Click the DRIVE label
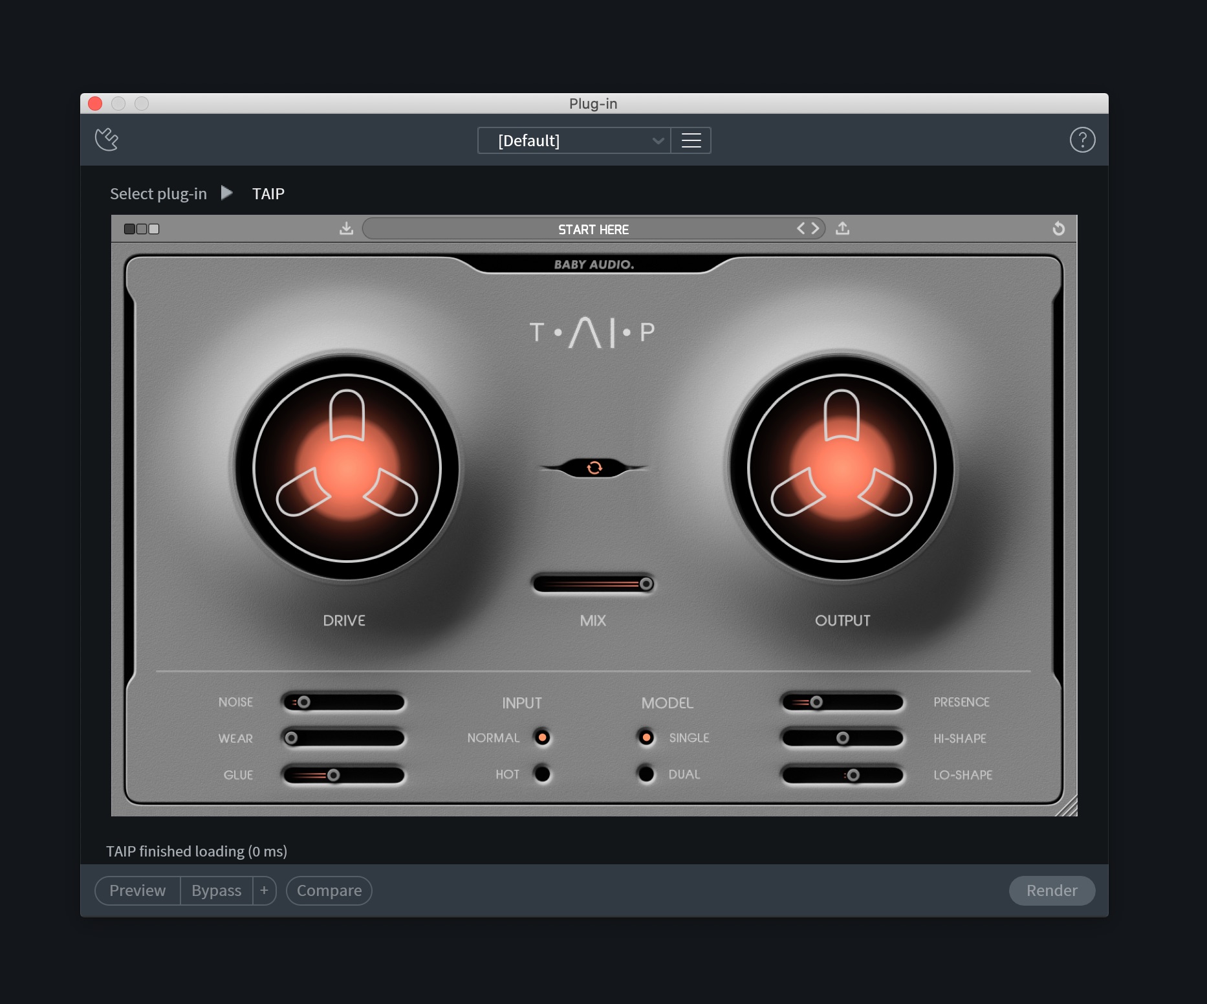The width and height of the screenshot is (1207, 1004). click(344, 620)
